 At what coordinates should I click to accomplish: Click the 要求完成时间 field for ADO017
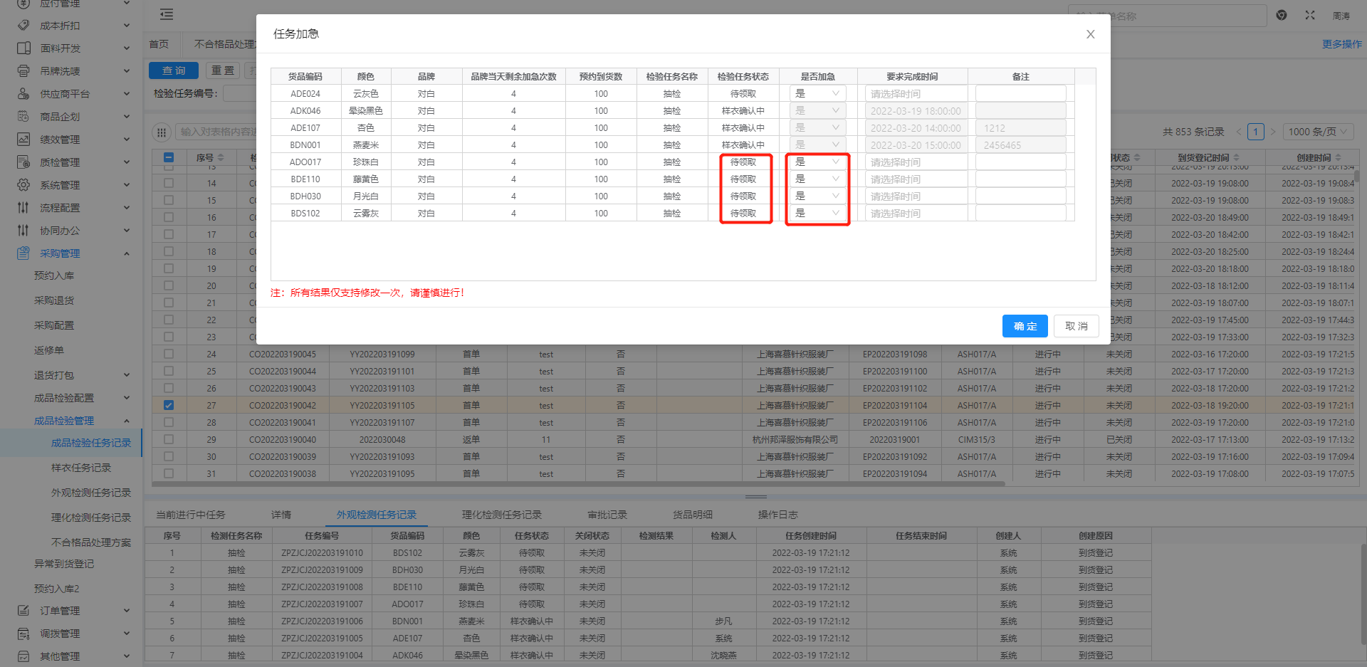pyautogui.click(x=916, y=162)
